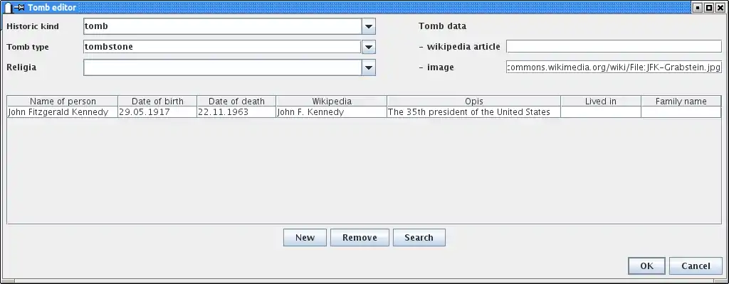The height and width of the screenshot is (284, 729).
Task: Click the Search button
Action: [x=419, y=237]
